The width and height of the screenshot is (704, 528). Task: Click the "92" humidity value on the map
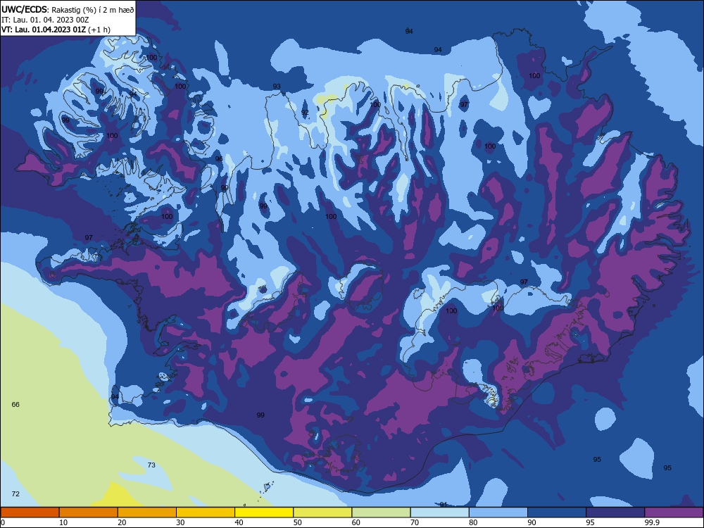click(x=305, y=112)
